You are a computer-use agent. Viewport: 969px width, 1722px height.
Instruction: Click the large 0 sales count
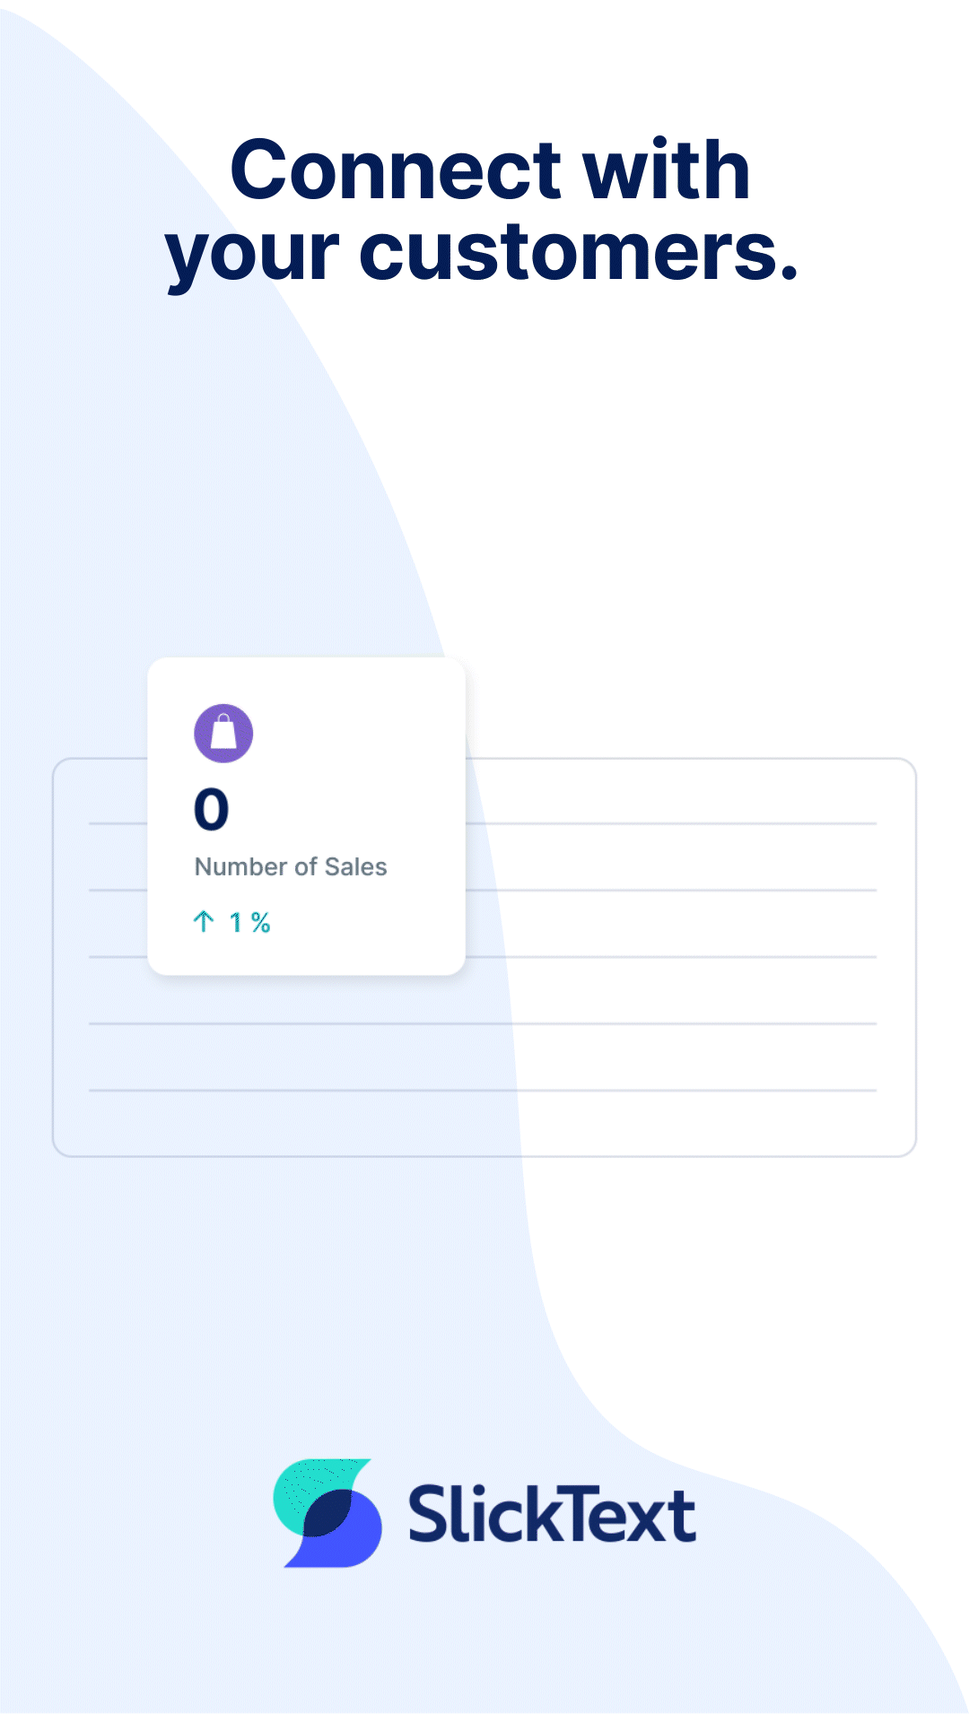tap(212, 809)
